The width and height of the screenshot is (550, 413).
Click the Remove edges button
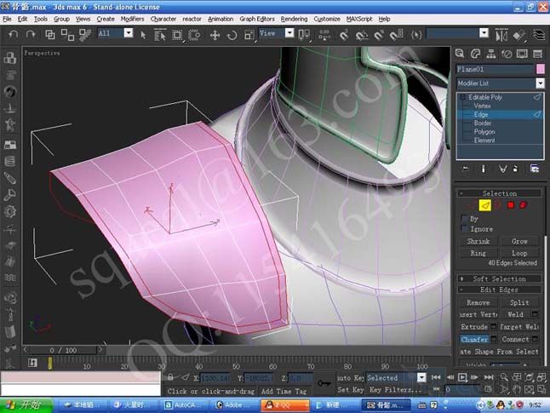pyautogui.click(x=478, y=302)
